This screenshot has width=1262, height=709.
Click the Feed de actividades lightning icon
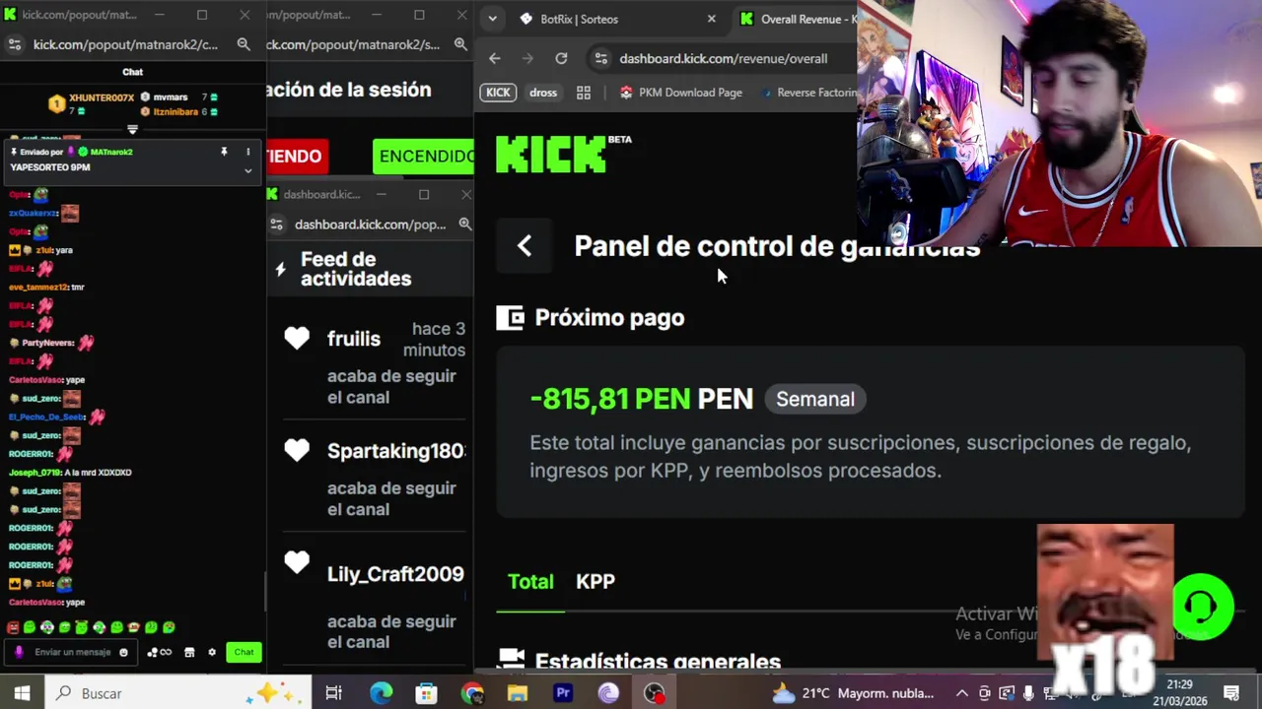point(281,268)
